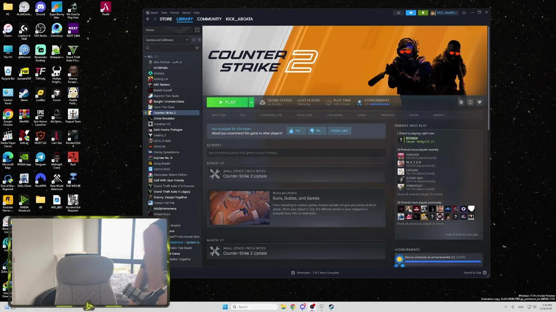Toggle the ready-to-play filter icon
Screen dimensions: 556x312
[199, 40]
